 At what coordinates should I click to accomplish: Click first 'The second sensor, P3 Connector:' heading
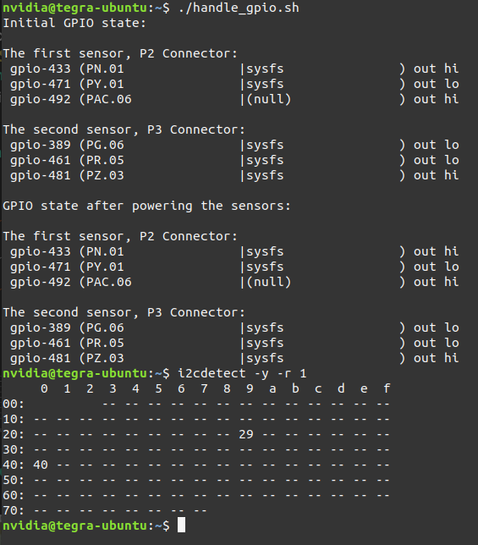click(x=124, y=129)
